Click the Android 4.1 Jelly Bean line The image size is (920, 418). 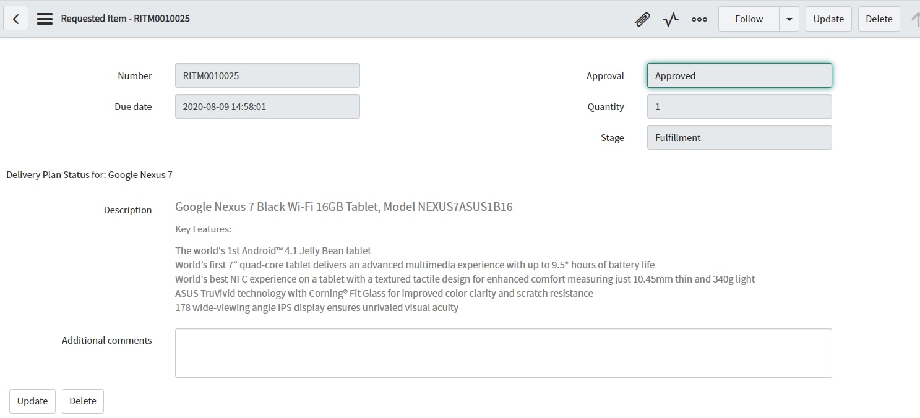point(273,250)
